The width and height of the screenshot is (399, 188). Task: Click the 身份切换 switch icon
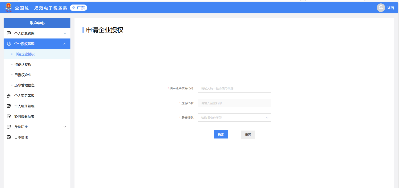9,127
